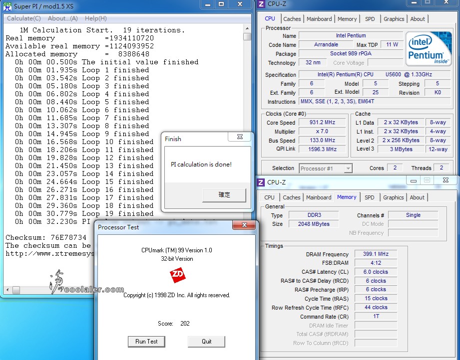This screenshot has height=360, width=460.
Task: Click the Package value 'Socket 989 rPGA'
Action: tap(351, 54)
